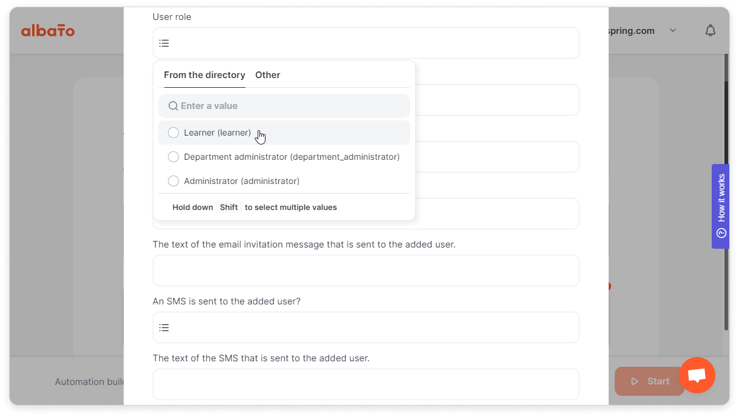Click the list icon in SMS sent field
Image resolution: width=739 pixels, height=417 pixels.
tap(164, 327)
